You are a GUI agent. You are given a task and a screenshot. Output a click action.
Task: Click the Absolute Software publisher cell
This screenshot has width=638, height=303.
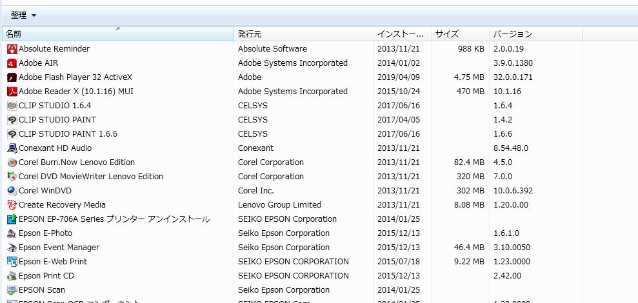[x=273, y=49]
